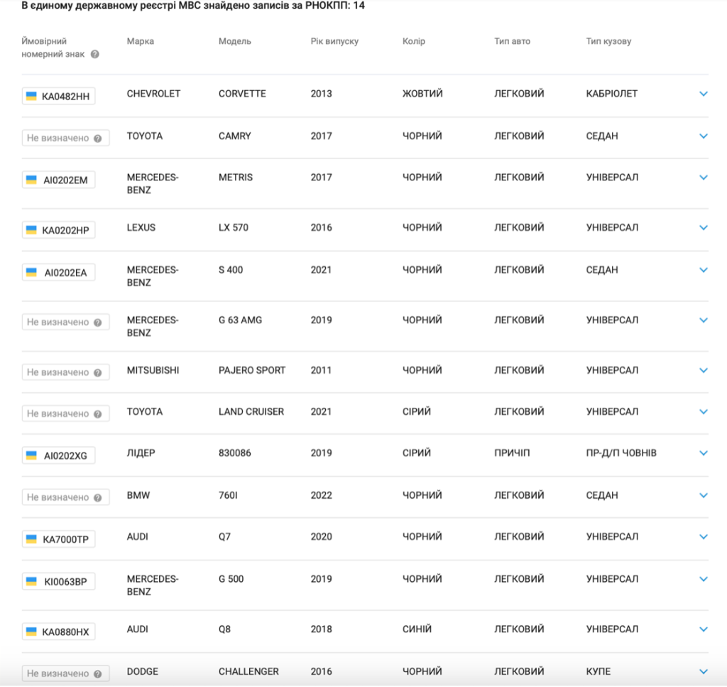The image size is (727, 687).
Task: Select license plate KA7000TP badge
Action: click(x=58, y=539)
